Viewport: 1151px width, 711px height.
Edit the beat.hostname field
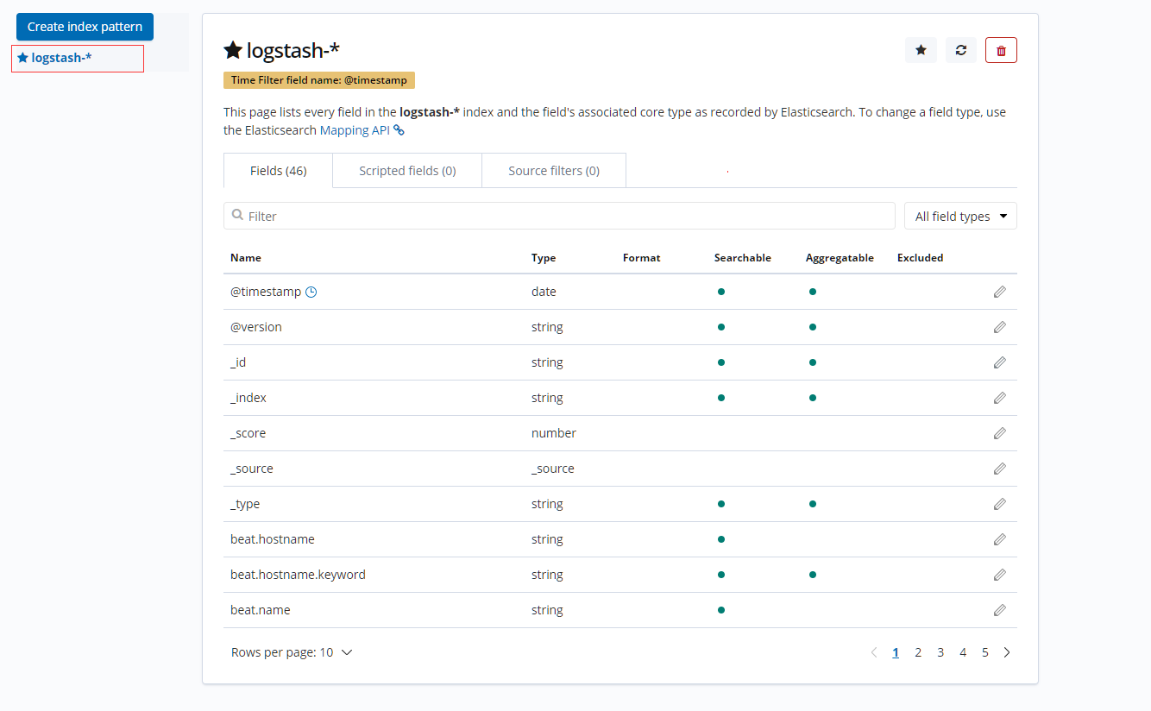click(x=1000, y=538)
